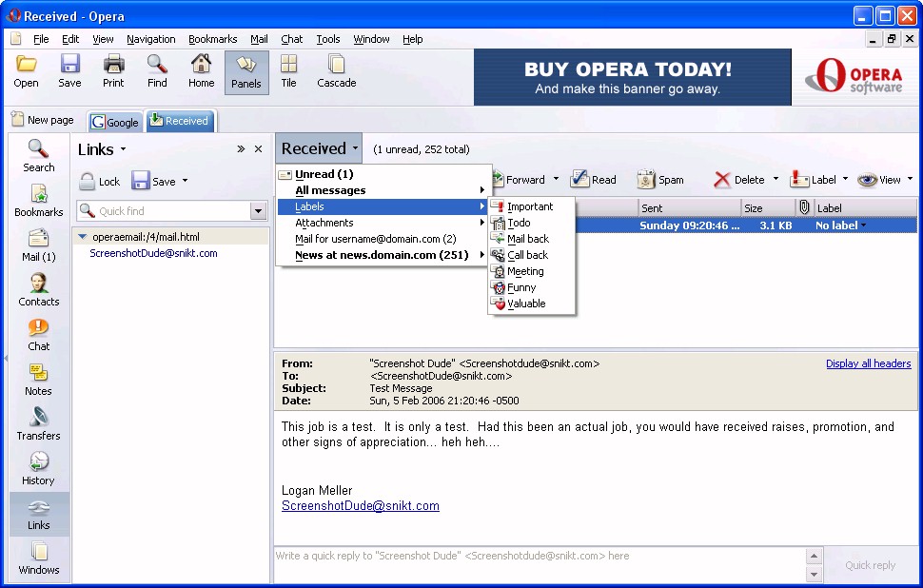Collapse the operaemail:/4/mail.html tree node
Viewport: 923px width, 588px height.
click(83, 237)
